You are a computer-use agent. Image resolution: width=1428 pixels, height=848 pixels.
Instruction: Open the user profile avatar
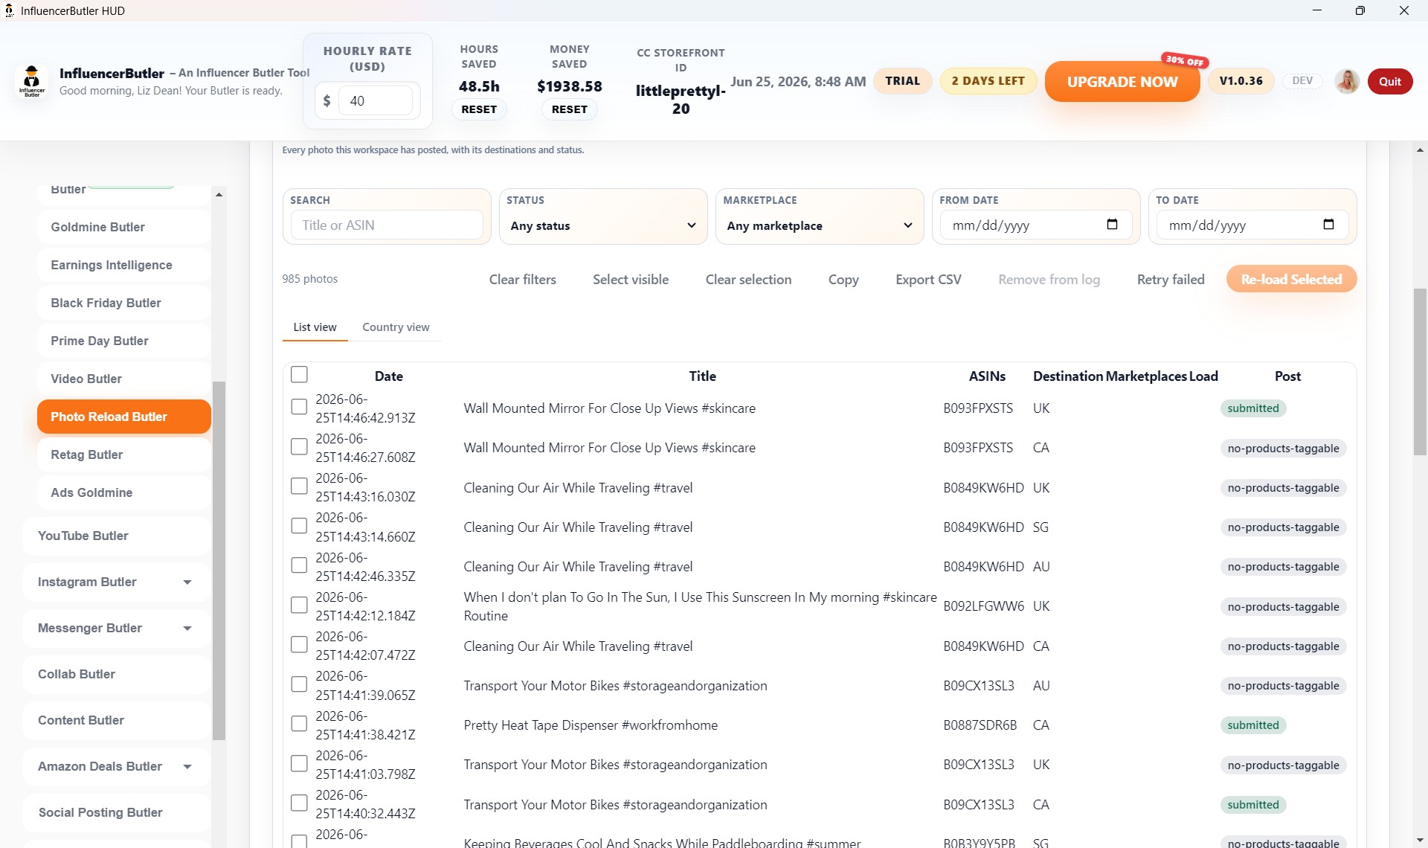tap(1347, 81)
